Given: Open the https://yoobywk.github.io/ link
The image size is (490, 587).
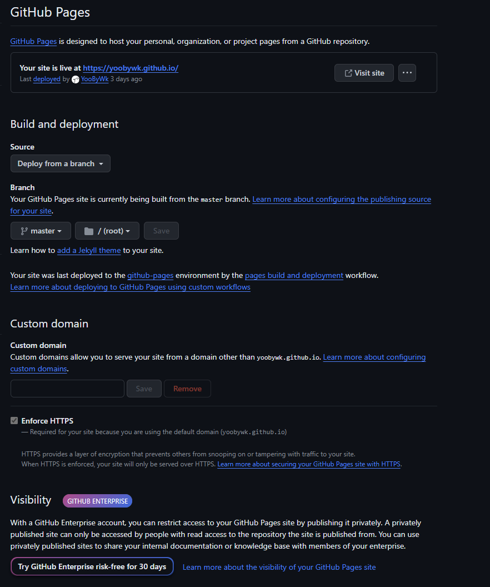Looking at the screenshot, I should tap(131, 68).
